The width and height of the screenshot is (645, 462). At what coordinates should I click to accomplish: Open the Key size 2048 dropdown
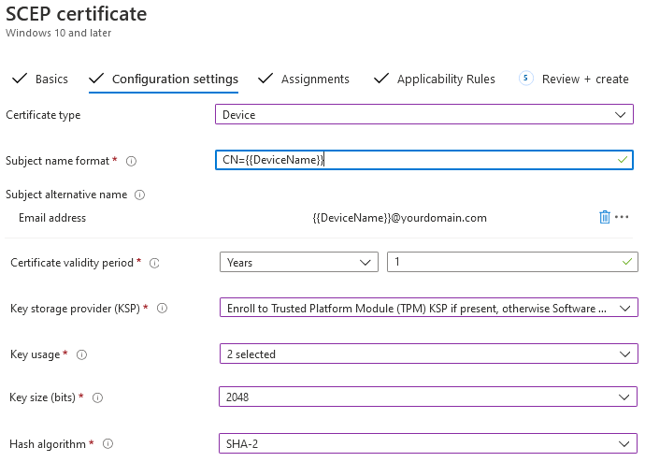coord(428,397)
